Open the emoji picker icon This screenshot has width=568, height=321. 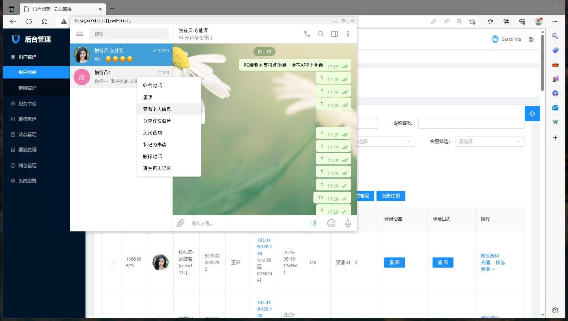[x=331, y=223]
